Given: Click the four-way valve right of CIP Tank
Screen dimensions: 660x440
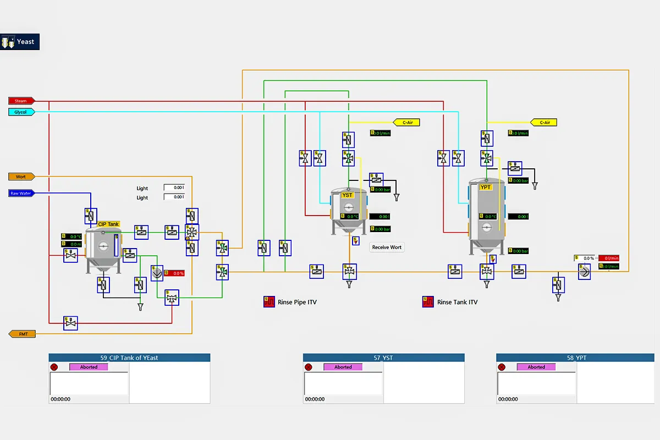Looking at the screenshot, I should coord(191,232).
